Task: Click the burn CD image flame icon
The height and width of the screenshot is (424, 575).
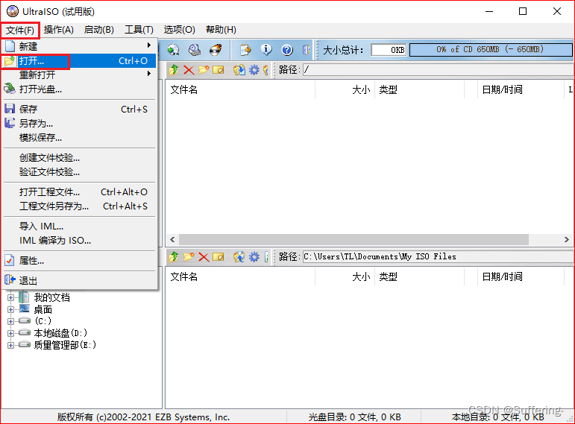Action: pyautogui.click(x=216, y=50)
